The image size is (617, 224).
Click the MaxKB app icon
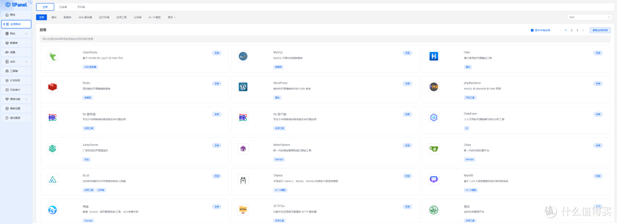(434, 180)
